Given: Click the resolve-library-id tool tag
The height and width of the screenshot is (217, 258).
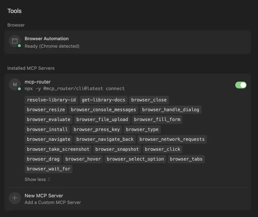Looking at the screenshot, I should (x=51, y=100).
